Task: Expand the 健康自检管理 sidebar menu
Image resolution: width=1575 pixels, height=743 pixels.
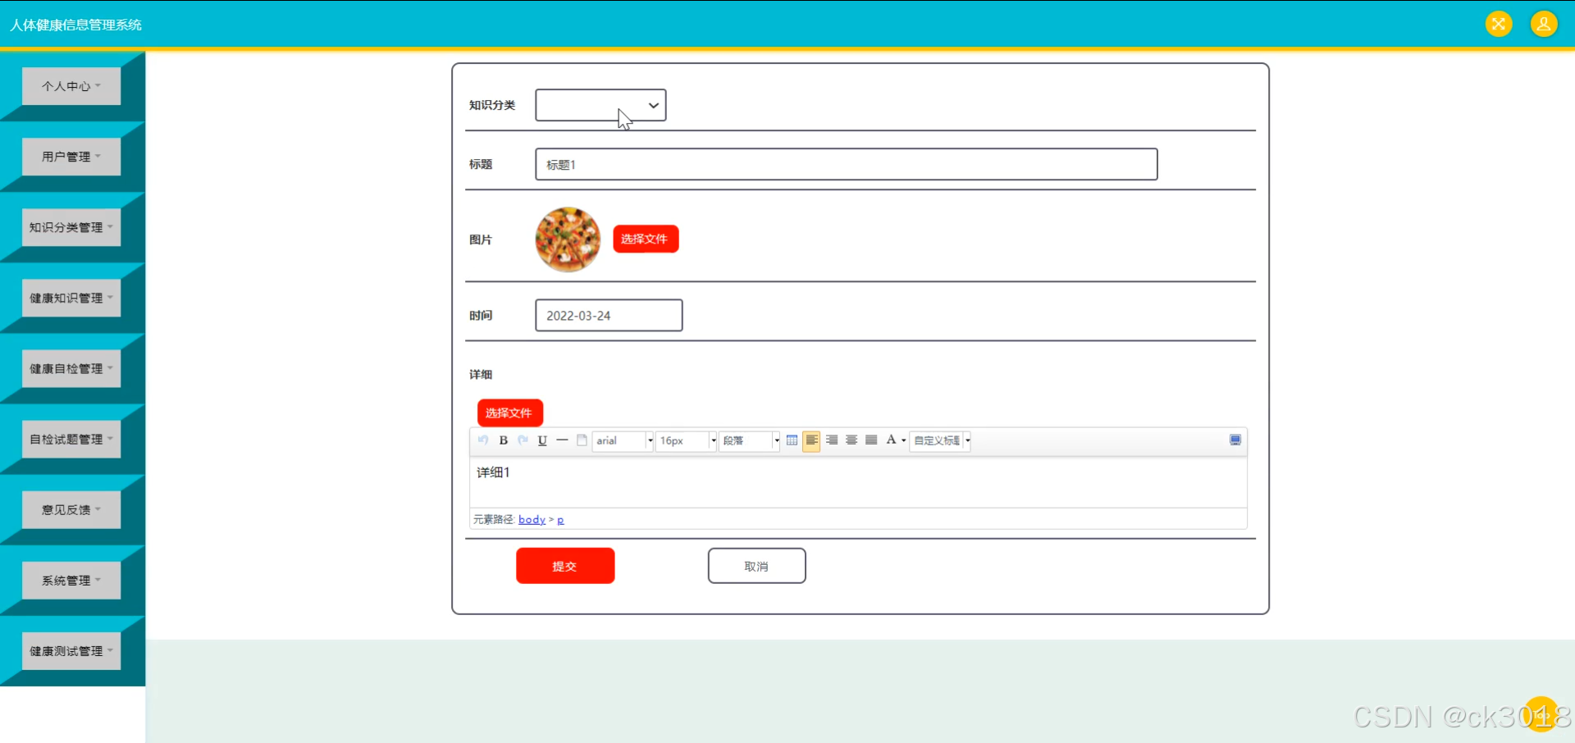Action: (71, 368)
